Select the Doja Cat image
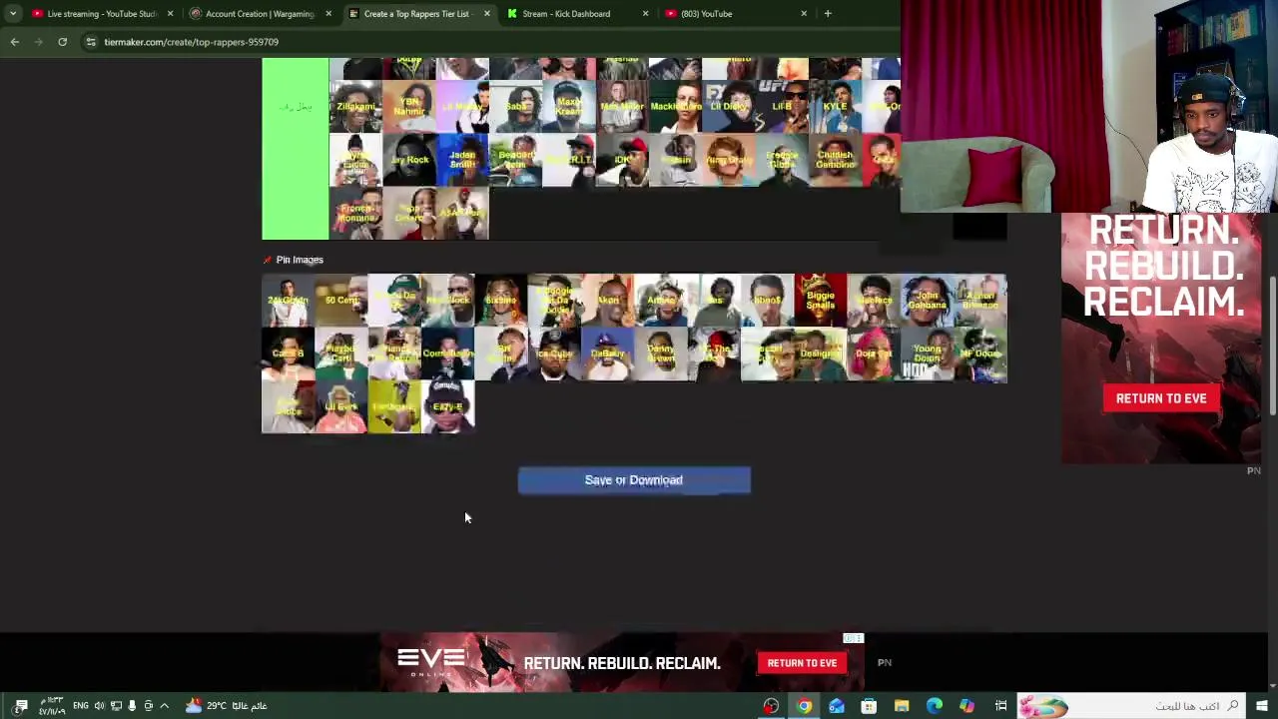1278x719 pixels. [x=874, y=355]
